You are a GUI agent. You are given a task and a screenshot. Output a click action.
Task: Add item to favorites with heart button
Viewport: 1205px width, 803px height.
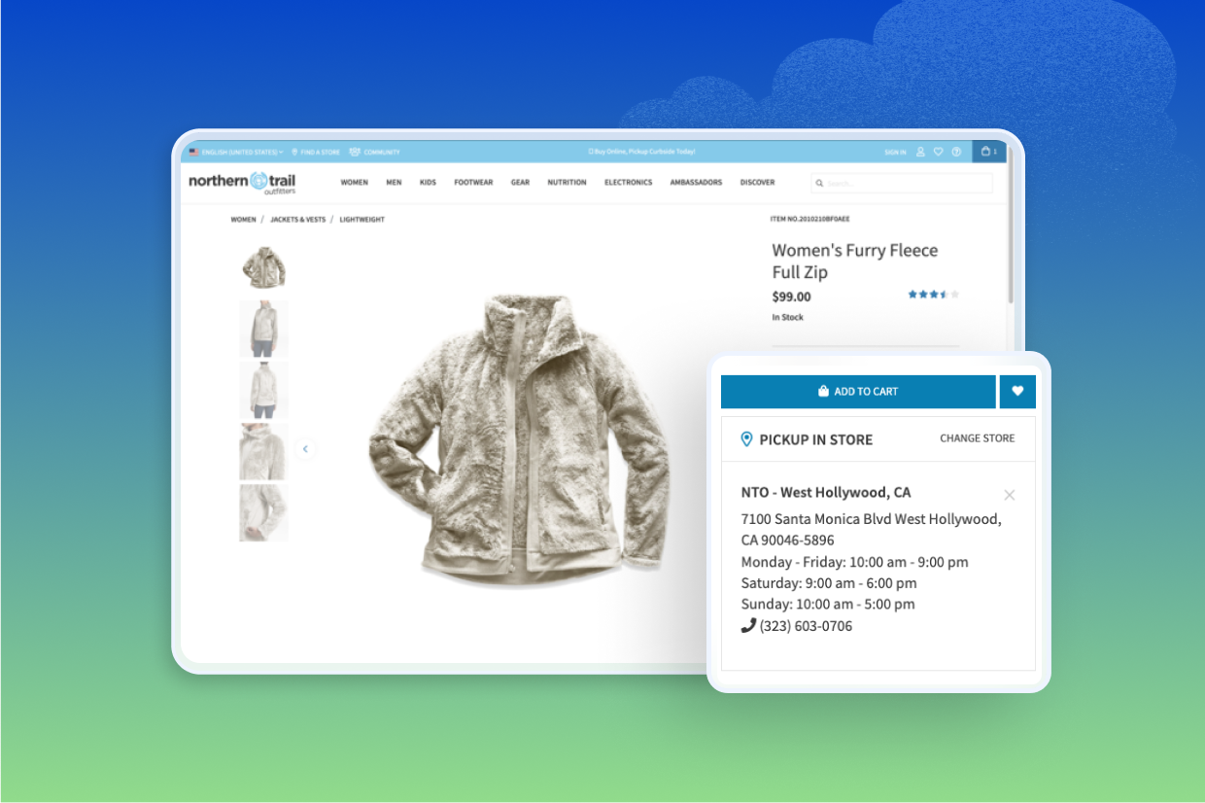1017,392
